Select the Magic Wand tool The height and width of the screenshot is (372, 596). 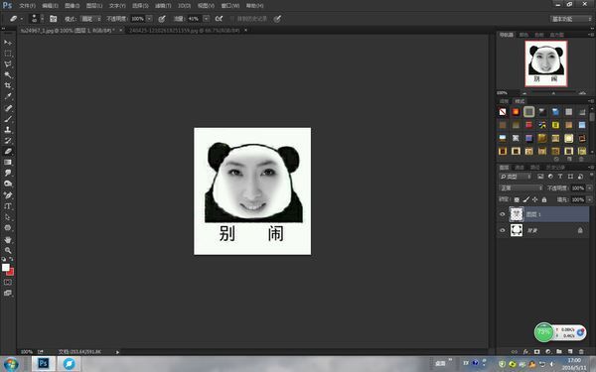pos(8,74)
